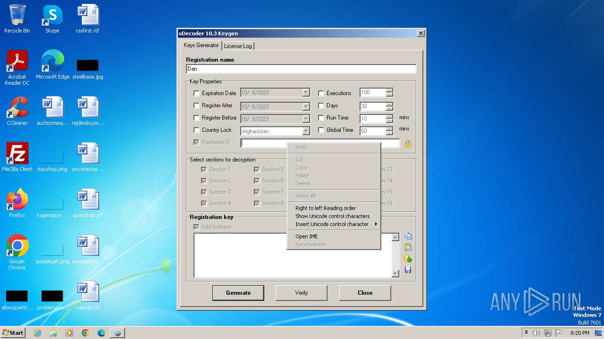Open the Register After date dropdown
604x339 pixels.
tap(306, 106)
